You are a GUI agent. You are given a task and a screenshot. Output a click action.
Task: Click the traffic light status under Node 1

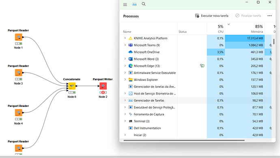18,43
